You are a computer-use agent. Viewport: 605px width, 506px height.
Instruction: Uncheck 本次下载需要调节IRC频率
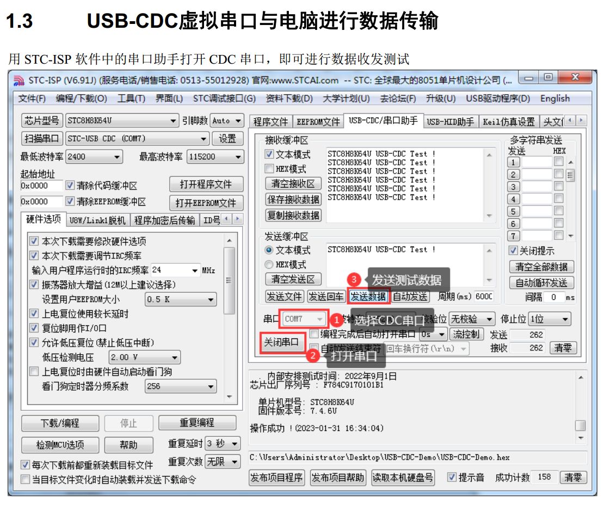(x=34, y=256)
